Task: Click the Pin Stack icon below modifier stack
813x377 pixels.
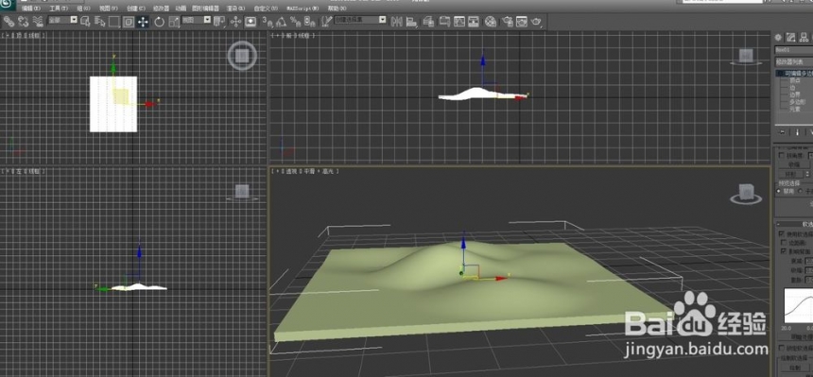Action: [783, 132]
